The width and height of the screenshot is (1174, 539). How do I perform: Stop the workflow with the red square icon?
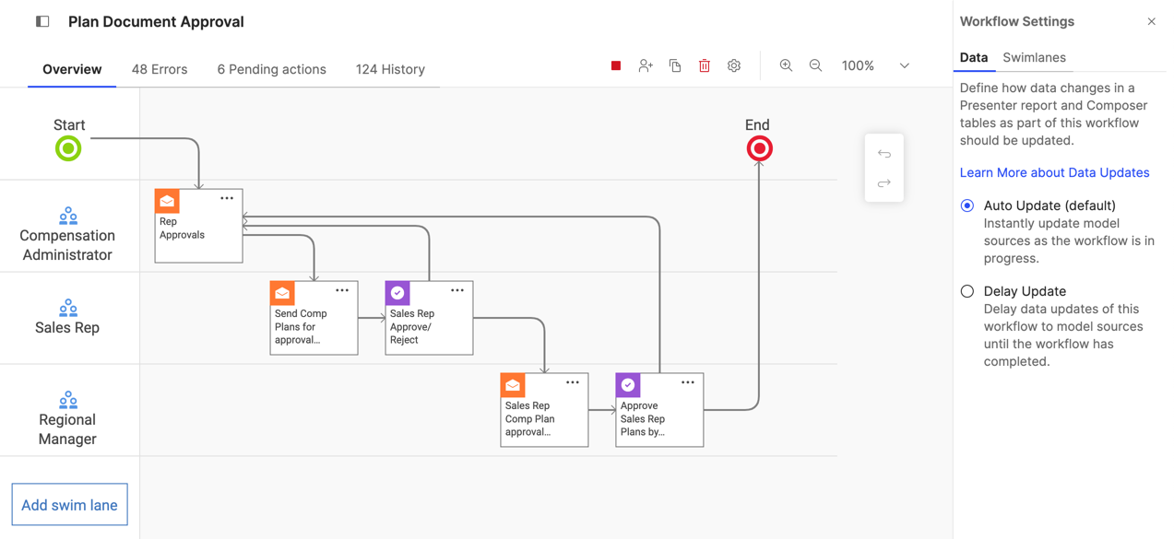(614, 65)
